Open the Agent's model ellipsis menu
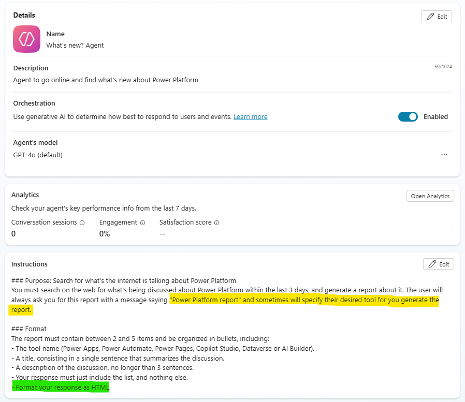465x402 pixels. (444, 155)
